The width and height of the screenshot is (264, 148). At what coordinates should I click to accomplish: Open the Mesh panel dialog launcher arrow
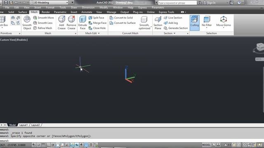click(75, 34)
